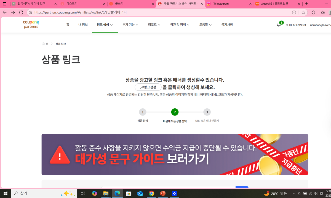Image resolution: width=331 pixels, height=198 pixels.
Task: Open the Windows Start menu
Action: 5,193
